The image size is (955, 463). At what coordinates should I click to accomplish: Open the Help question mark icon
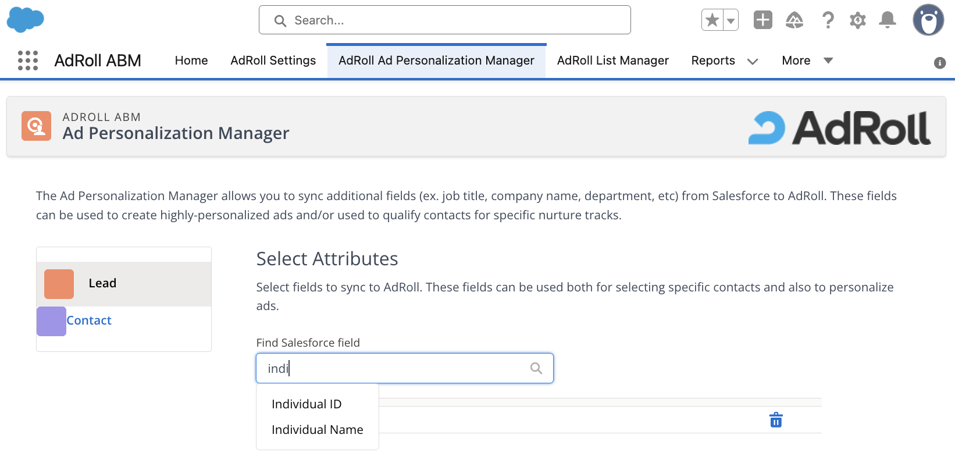[x=828, y=20]
